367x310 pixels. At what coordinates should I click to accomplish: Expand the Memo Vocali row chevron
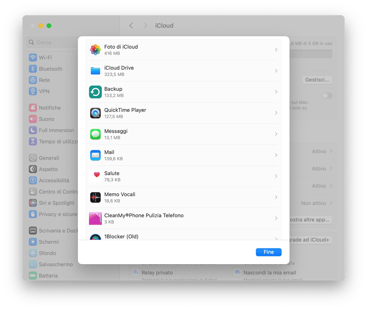[x=276, y=197]
